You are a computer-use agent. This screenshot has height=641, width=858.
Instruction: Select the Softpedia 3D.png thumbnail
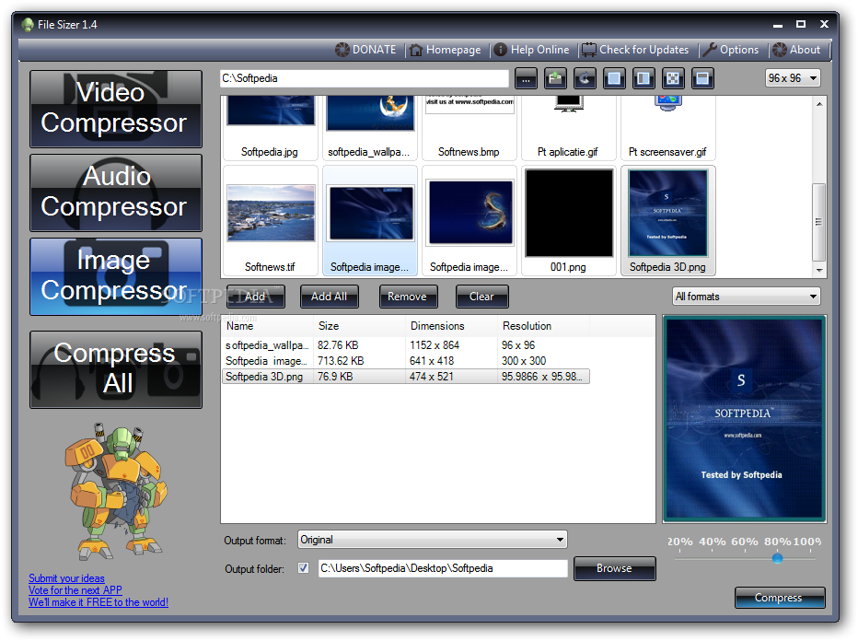(668, 220)
